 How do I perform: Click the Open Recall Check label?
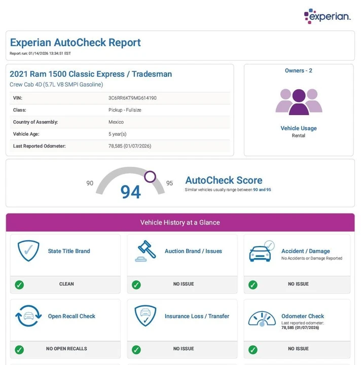pos(71,316)
